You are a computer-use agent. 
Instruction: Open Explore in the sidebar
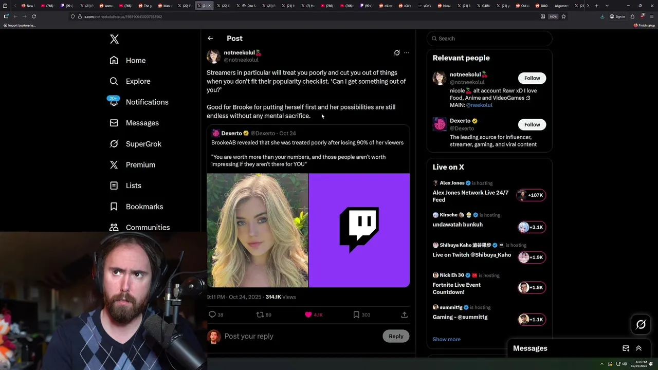pyautogui.click(x=130, y=81)
